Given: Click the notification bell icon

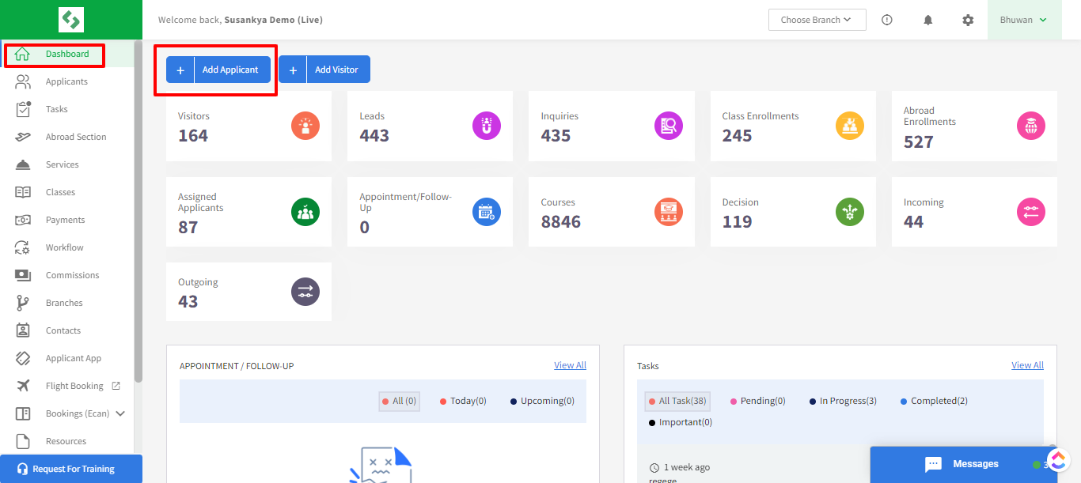Looking at the screenshot, I should [x=928, y=21].
